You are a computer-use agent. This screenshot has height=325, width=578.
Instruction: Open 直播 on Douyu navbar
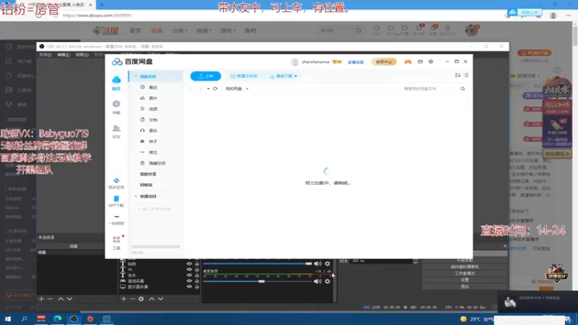pyautogui.click(x=157, y=30)
